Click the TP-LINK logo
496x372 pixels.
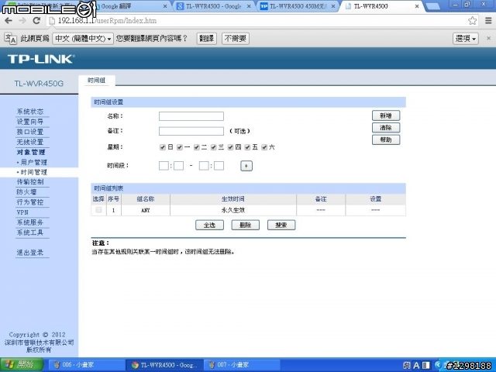click(x=41, y=59)
